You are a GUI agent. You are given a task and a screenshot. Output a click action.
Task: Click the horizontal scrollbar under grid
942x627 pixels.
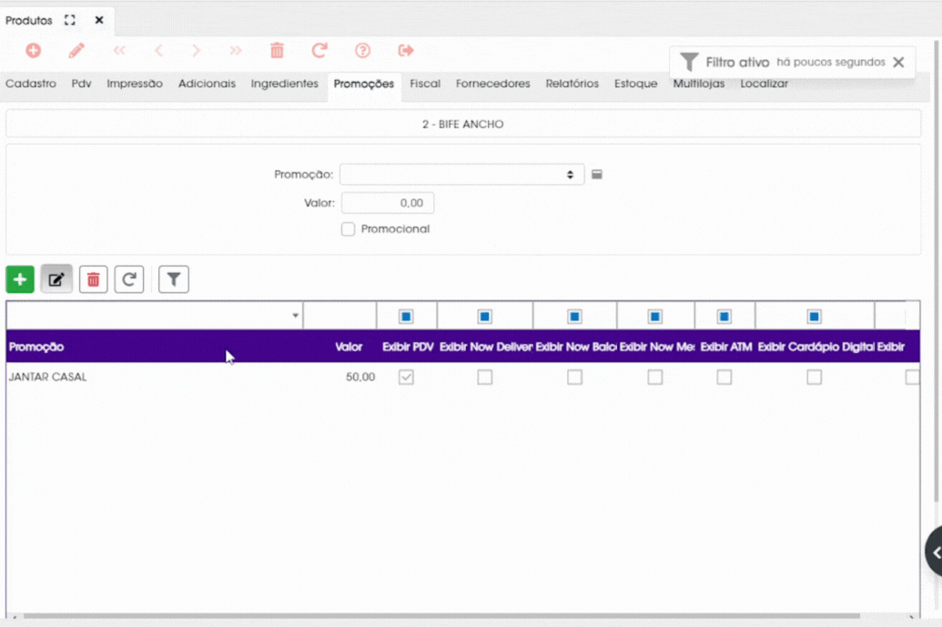[x=441, y=615]
